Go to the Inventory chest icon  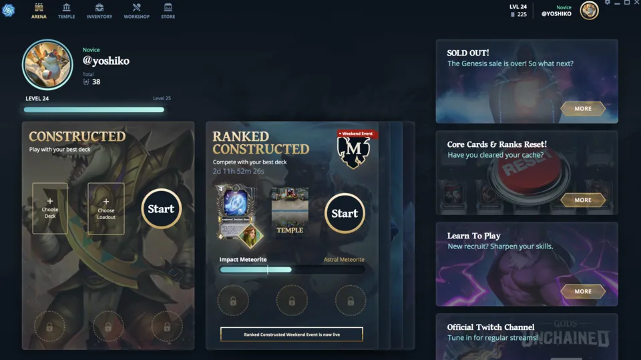(x=99, y=7)
